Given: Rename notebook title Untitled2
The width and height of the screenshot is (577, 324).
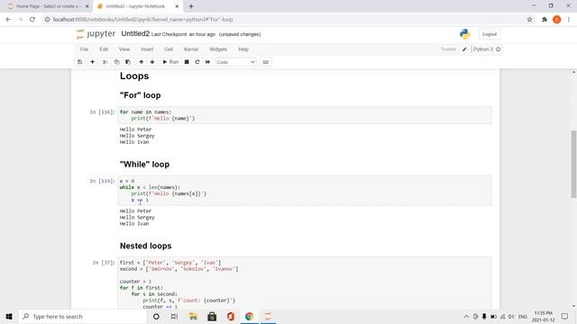Looking at the screenshot, I should point(135,34).
